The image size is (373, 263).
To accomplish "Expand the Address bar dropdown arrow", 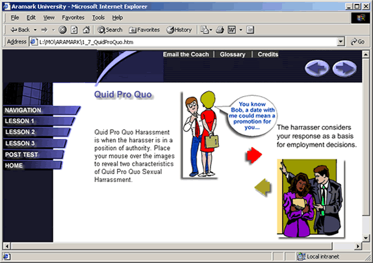I will (341, 42).
